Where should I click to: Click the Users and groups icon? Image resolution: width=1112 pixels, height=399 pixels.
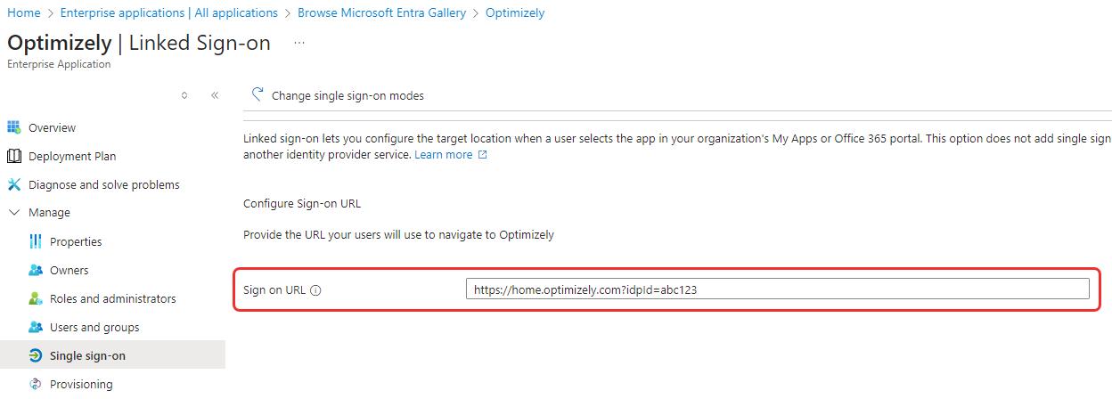[x=36, y=327]
